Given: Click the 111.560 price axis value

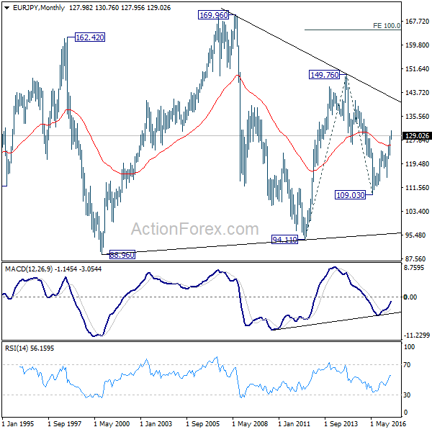Looking at the screenshot, I should click(417, 188).
